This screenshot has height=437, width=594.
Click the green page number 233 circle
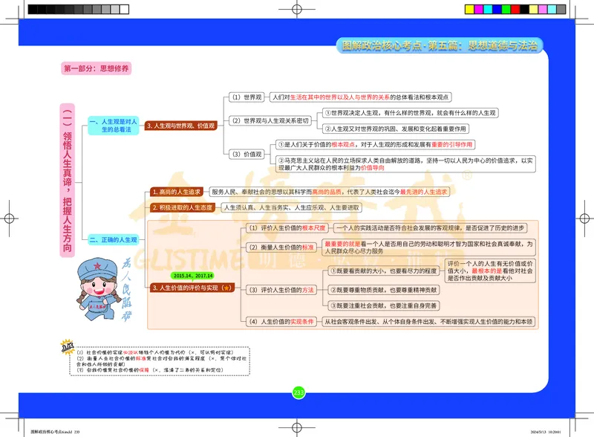tap(298, 392)
